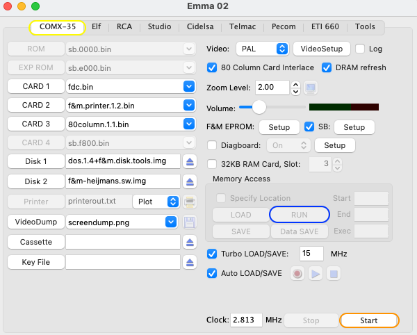Open the EXP ROM sb.e000.bin dropdown

(x=189, y=67)
